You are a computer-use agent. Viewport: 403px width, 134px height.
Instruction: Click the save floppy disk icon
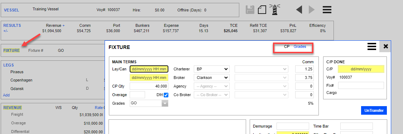250,10
